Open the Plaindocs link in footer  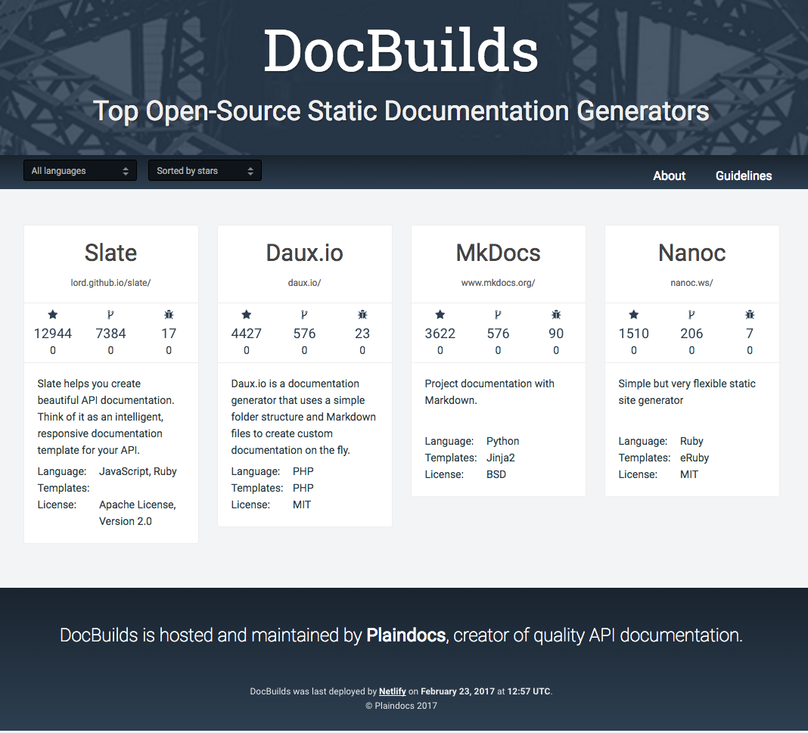pos(406,635)
